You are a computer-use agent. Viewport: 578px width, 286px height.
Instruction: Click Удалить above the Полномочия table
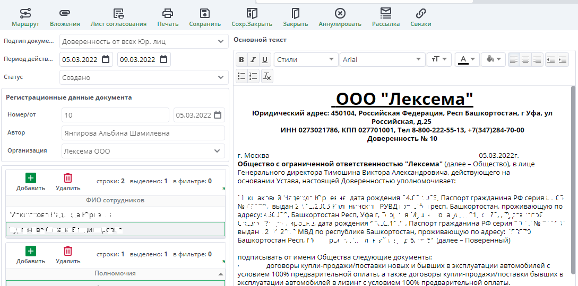[68, 255]
